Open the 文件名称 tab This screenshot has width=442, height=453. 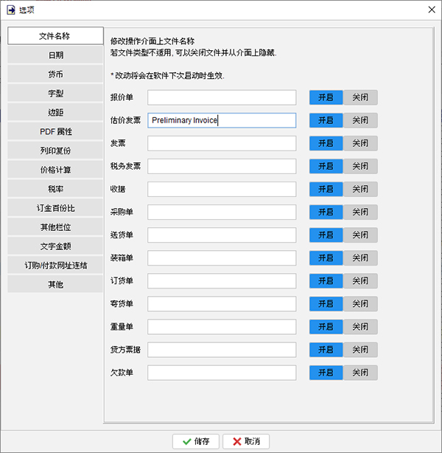click(x=55, y=36)
